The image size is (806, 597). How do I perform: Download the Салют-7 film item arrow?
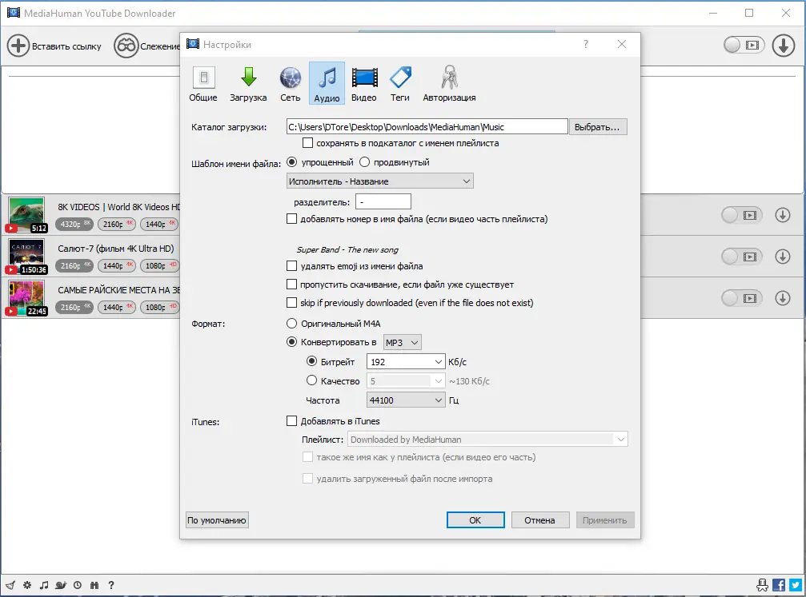[782, 257]
